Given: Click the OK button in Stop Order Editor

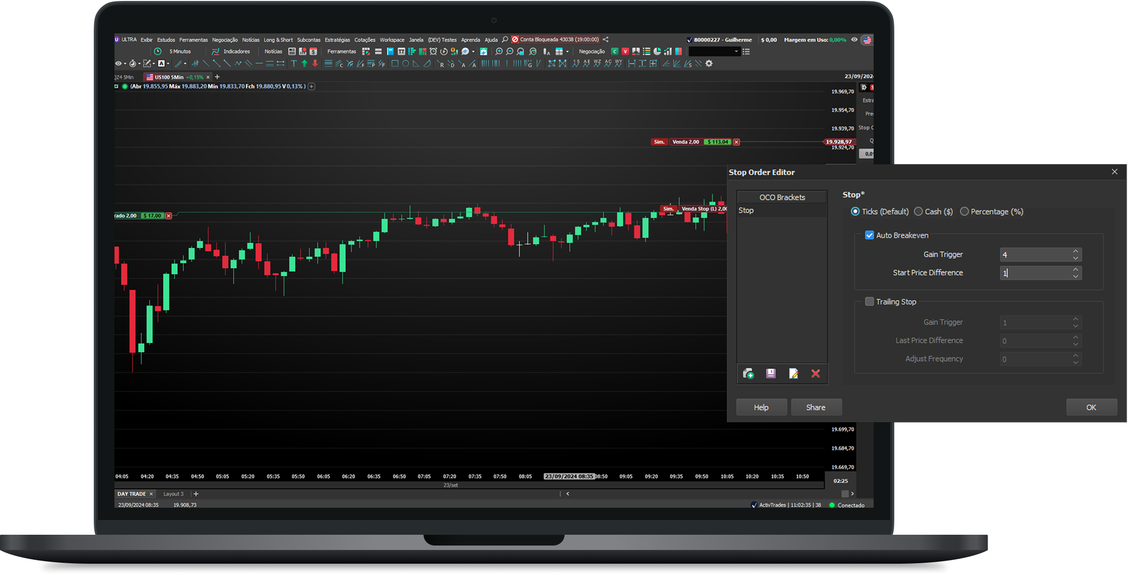Looking at the screenshot, I should coord(1091,408).
